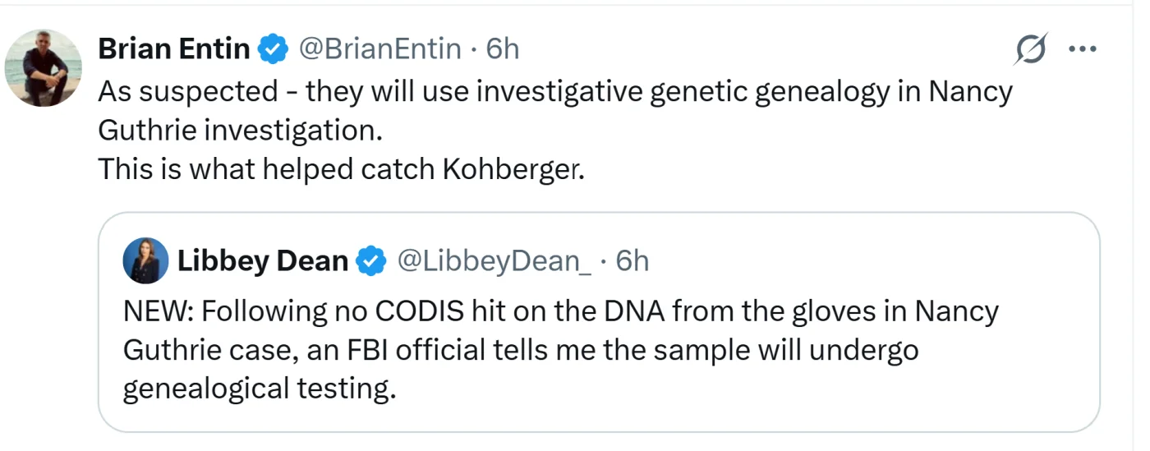Click the Brian Entin display name
The image size is (1150, 451).
pos(173,49)
